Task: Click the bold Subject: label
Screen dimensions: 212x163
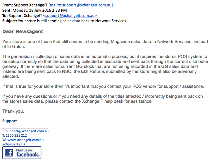Action: coord(10,21)
